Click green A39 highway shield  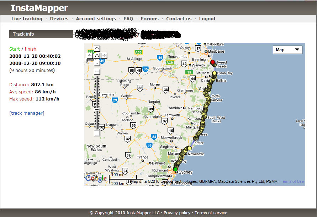point(170,63)
